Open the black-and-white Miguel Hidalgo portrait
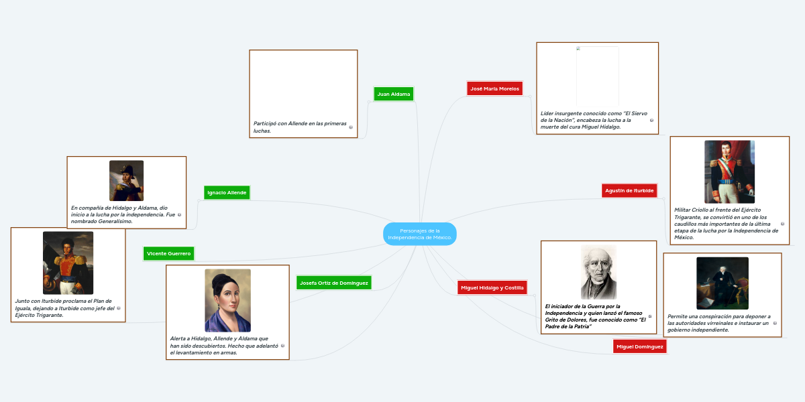Image resolution: width=805 pixels, height=402 pixels. click(598, 272)
